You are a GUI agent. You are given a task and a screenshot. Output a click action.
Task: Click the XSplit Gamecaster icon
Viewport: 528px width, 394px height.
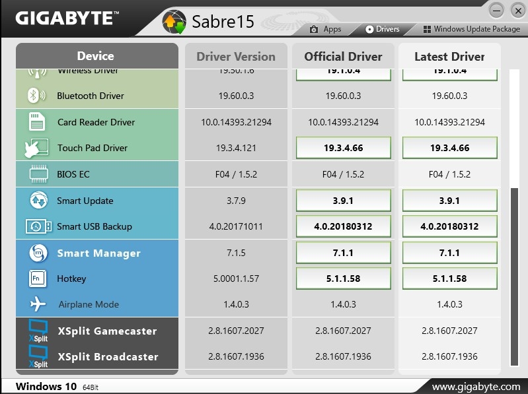(38, 331)
